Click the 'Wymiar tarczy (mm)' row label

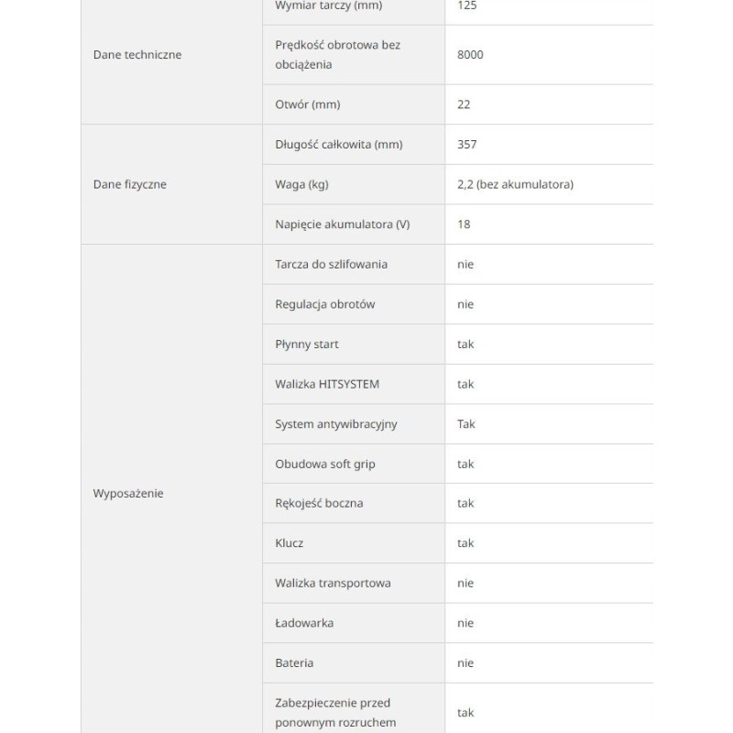point(316,6)
